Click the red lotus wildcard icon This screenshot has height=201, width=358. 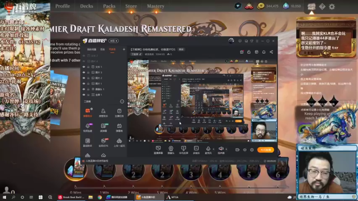tap(249, 6)
